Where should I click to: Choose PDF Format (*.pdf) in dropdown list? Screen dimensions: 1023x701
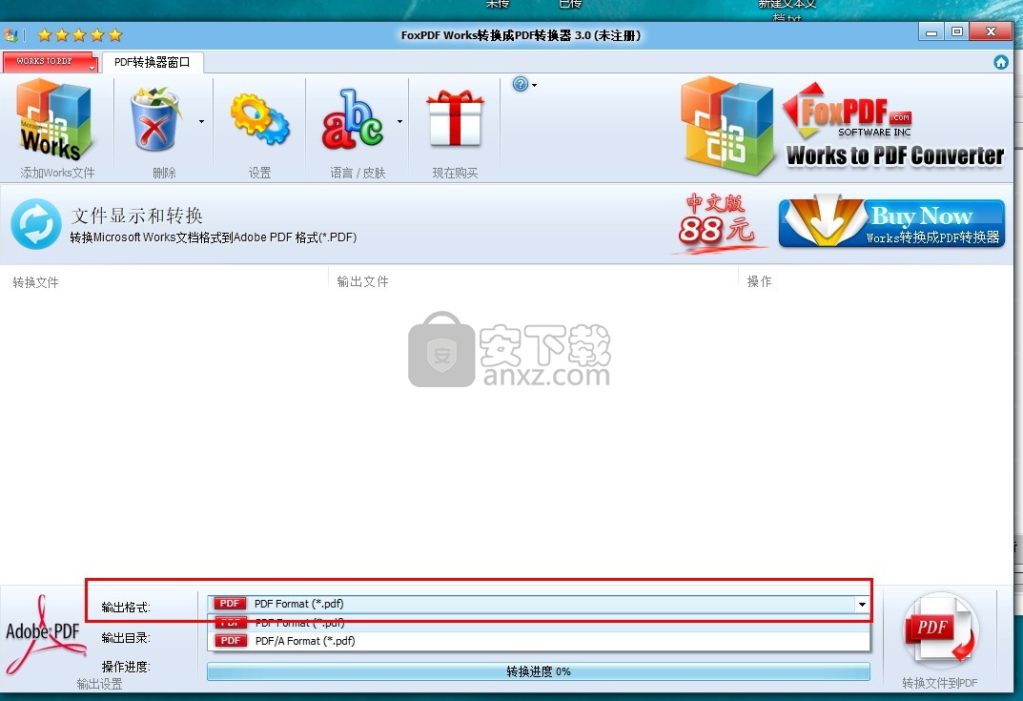pos(539,623)
